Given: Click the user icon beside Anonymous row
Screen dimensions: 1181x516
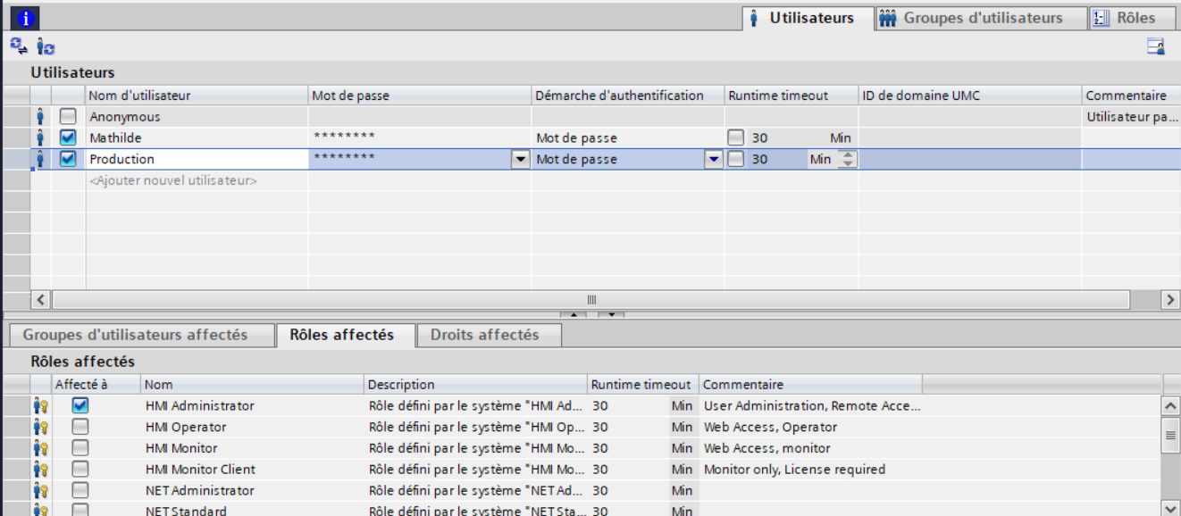Looking at the screenshot, I should coord(40,117).
